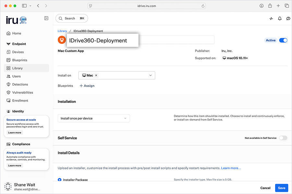Remove the Mac tag with x
Viewport: 292px width, 194px height.
pyautogui.click(x=96, y=75)
